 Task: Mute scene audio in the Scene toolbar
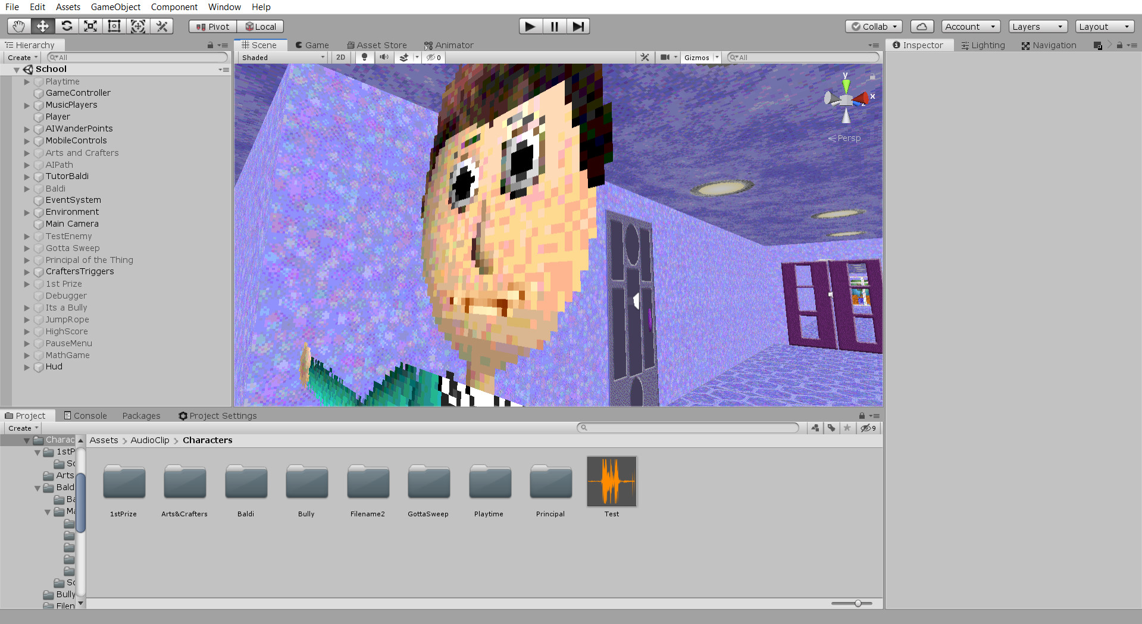click(x=384, y=57)
